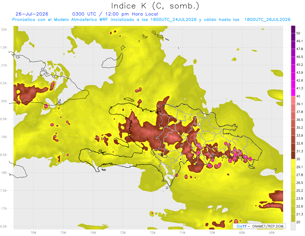This screenshot has height=236, width=305.
Task: Click the "73W" longitude label
Action: pos(123,232)
